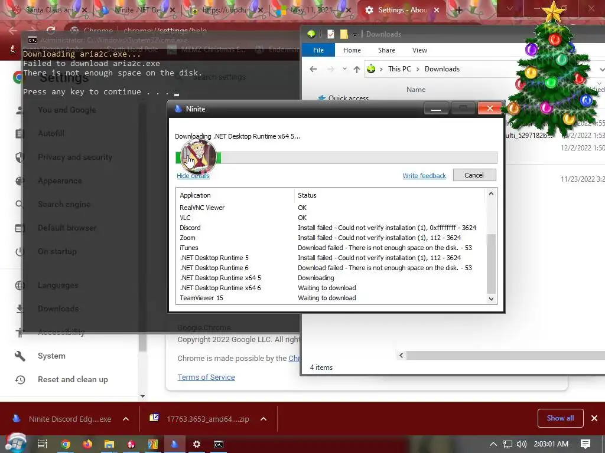The height and width of the screenshot is (453, 605).
Task: Open 17763.3653_amd64 zip download
Action: click(200, 419)
